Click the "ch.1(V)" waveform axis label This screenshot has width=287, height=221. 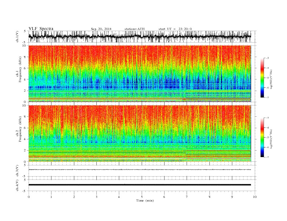coord(17,36)
